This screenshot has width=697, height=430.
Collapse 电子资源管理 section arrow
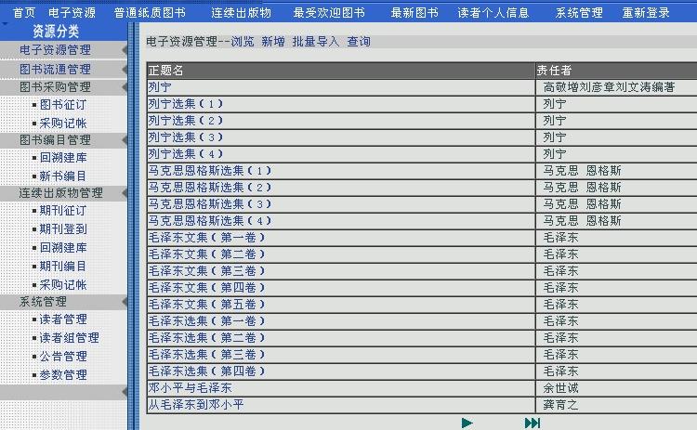[125, 50]
